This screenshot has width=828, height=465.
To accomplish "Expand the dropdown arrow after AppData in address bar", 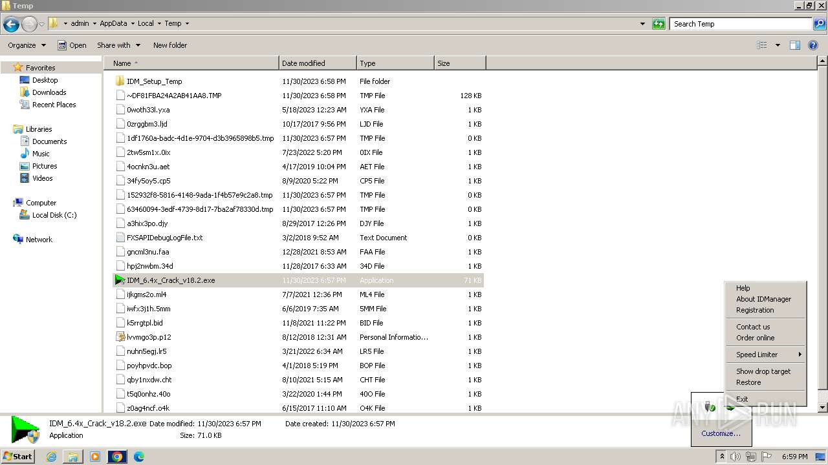I will (x=133, y=23).
